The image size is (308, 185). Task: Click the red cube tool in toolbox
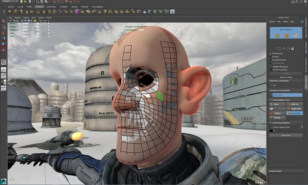pyautogui.click(x=3, y=51)
